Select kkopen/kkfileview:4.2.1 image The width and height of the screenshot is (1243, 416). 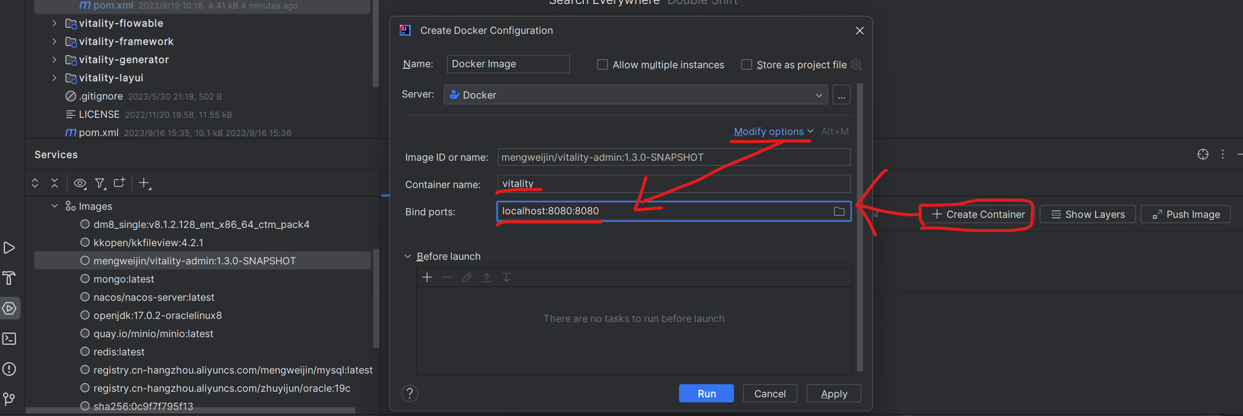(148, 243)
